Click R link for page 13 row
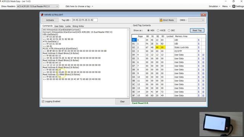Image resolution: width=244 pixels, height=137 pixels. click(199, 88)
